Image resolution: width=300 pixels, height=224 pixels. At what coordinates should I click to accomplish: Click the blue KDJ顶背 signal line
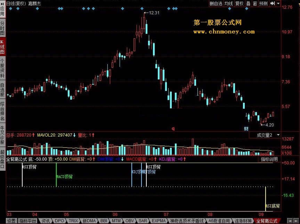tap(132, 175)
